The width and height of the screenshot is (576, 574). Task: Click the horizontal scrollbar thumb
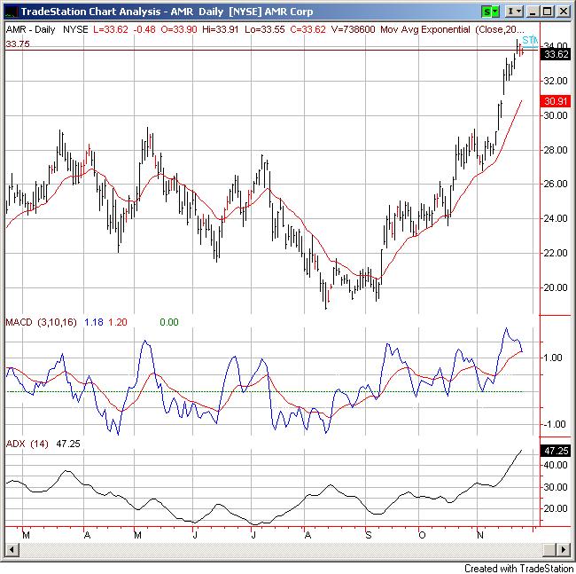549,550
